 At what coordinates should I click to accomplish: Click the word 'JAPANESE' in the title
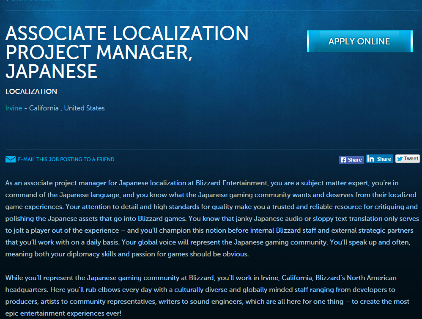[x=52, y=71]
